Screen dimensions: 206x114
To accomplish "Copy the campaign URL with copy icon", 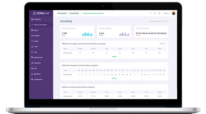I will point(104,13).
